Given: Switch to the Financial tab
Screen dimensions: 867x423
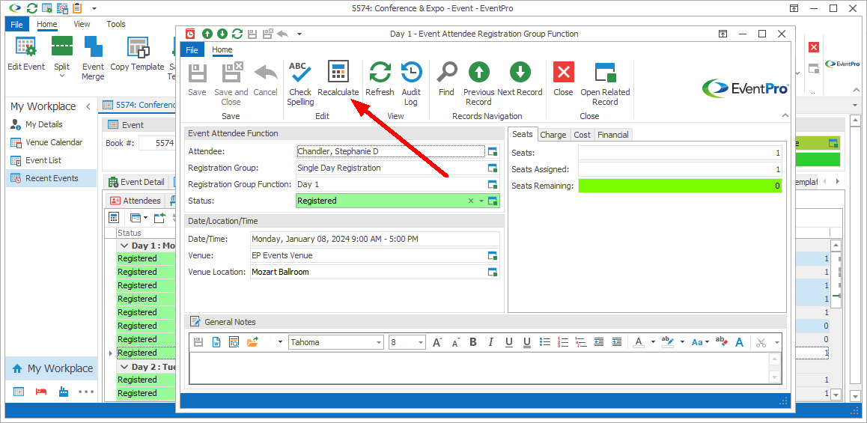Looking at the screenshot, I should [612, 134].
